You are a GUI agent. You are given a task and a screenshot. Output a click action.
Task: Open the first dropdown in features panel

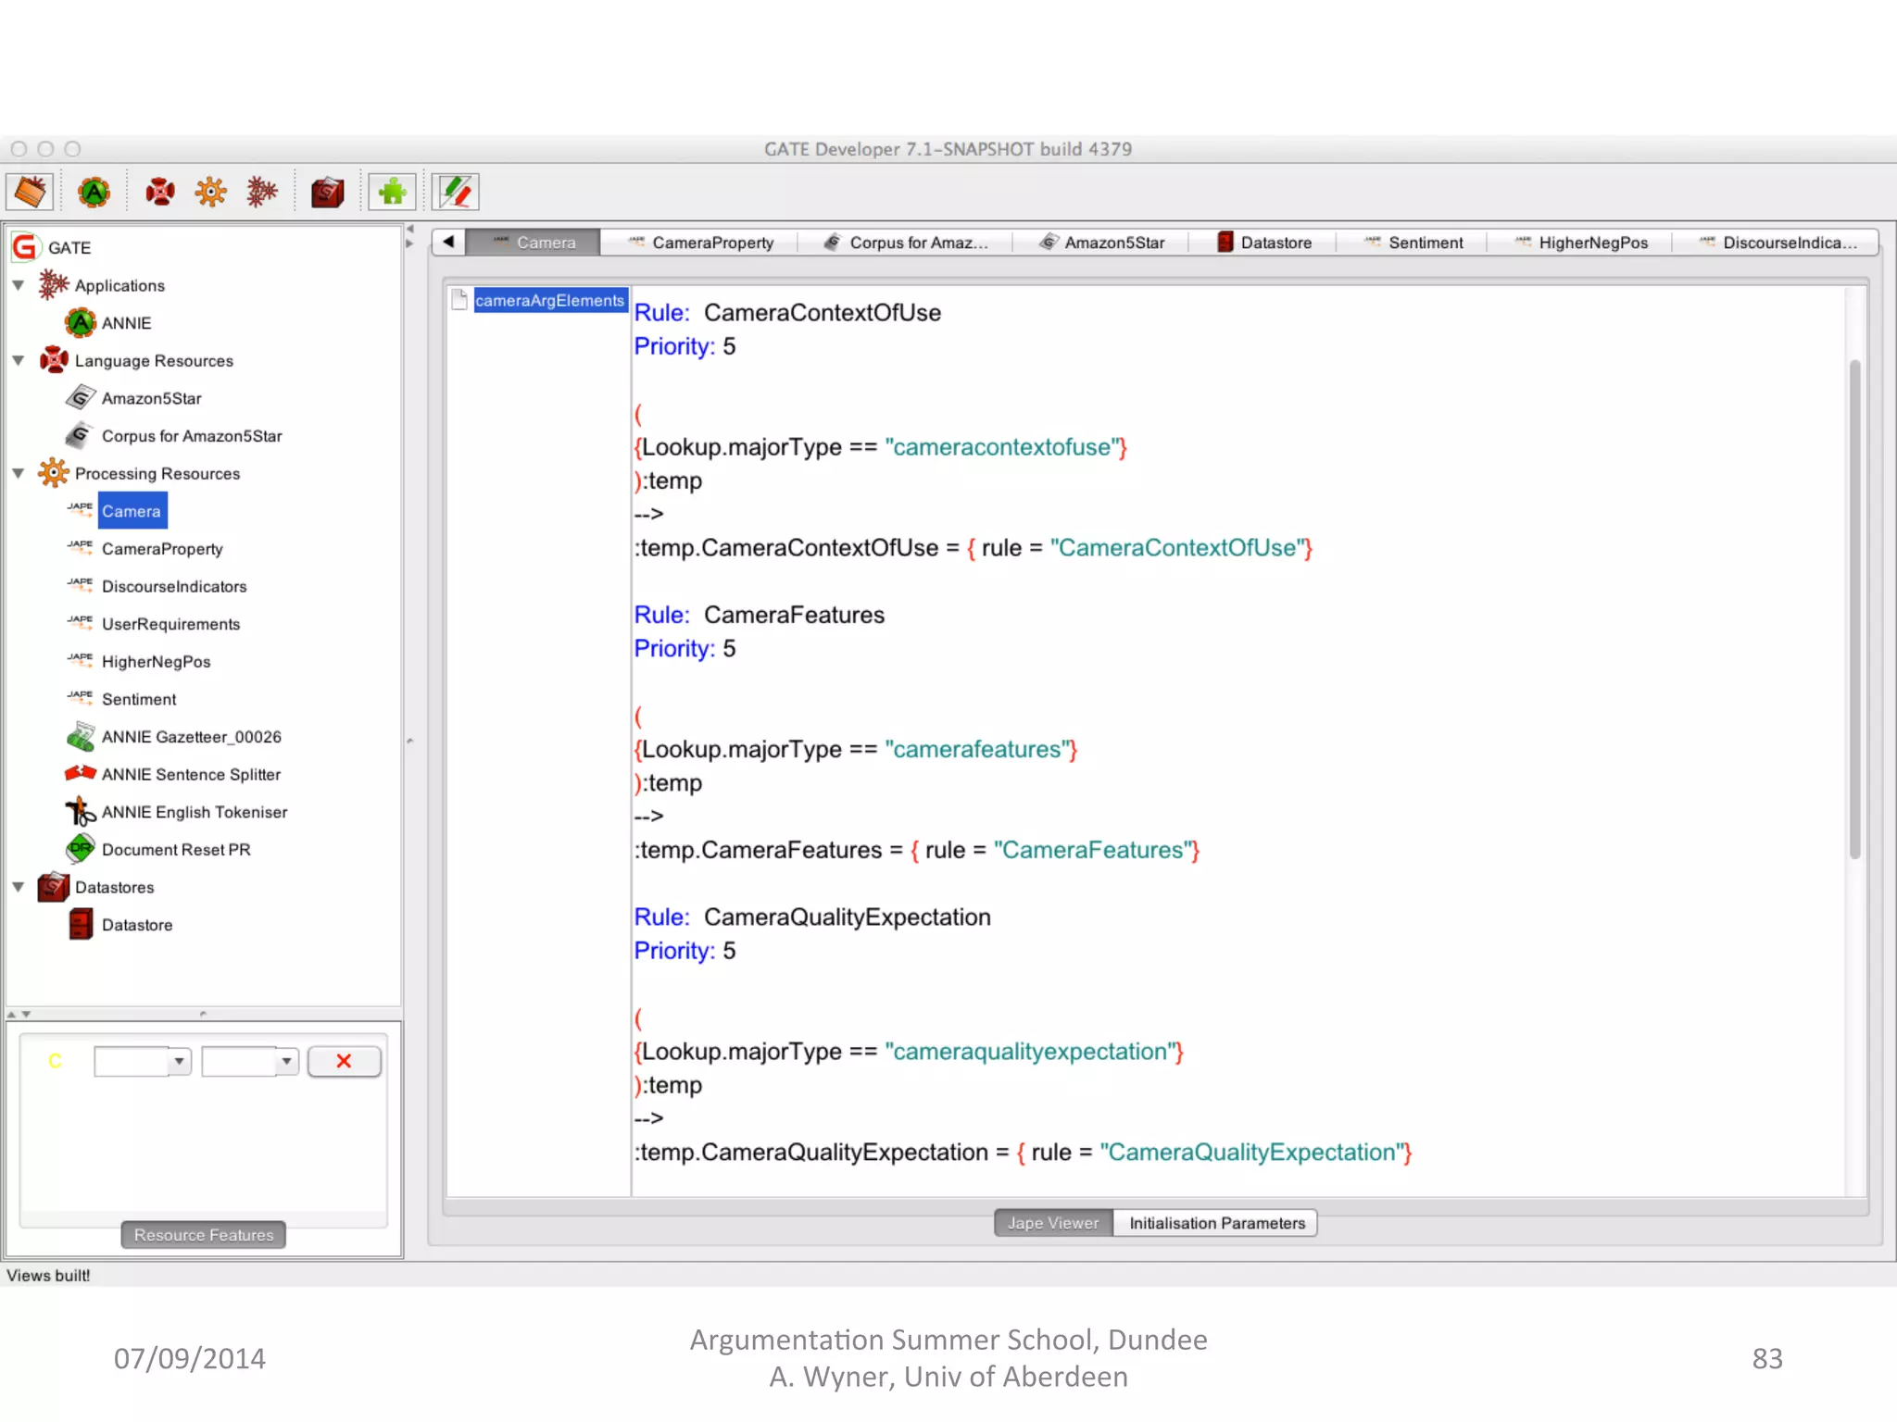[x=179, y=1061]
